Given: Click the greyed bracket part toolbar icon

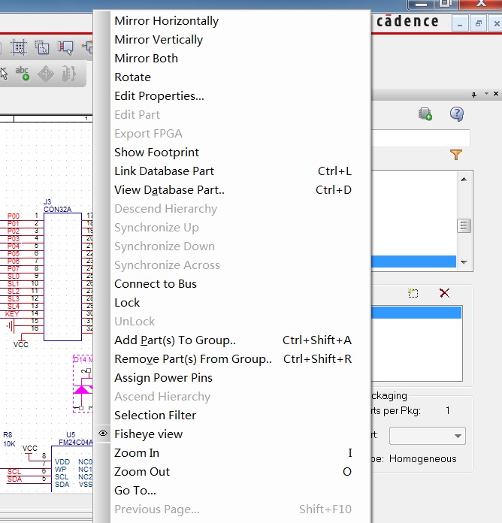Looking at the screenshot, I should (69, 74).
